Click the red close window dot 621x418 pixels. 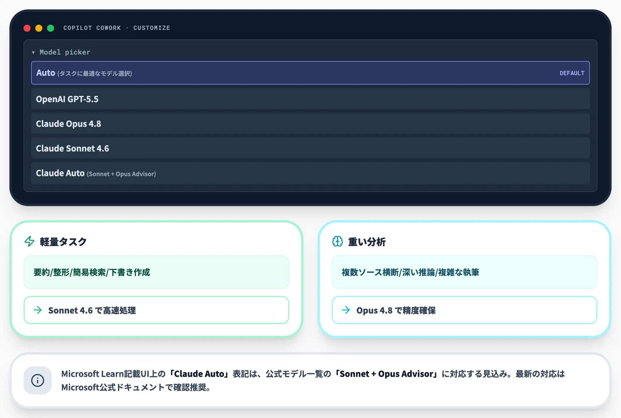tap(27, 28)
